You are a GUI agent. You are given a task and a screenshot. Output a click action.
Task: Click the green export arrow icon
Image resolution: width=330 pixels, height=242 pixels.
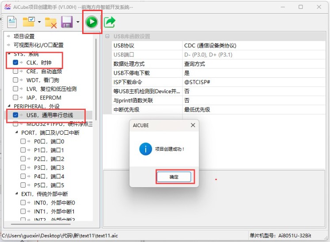tap(110, 22)
